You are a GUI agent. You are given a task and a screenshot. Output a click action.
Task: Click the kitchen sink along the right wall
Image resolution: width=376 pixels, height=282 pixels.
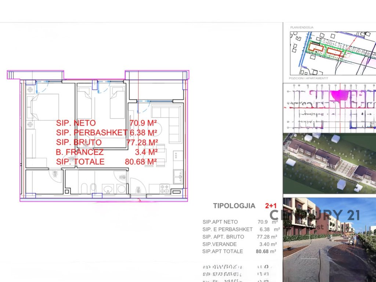pyautogui.click(x=178, y=176)
